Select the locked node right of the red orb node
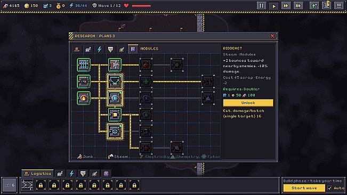Viewport: 347px width, 195px height. [x=177, y=65]
